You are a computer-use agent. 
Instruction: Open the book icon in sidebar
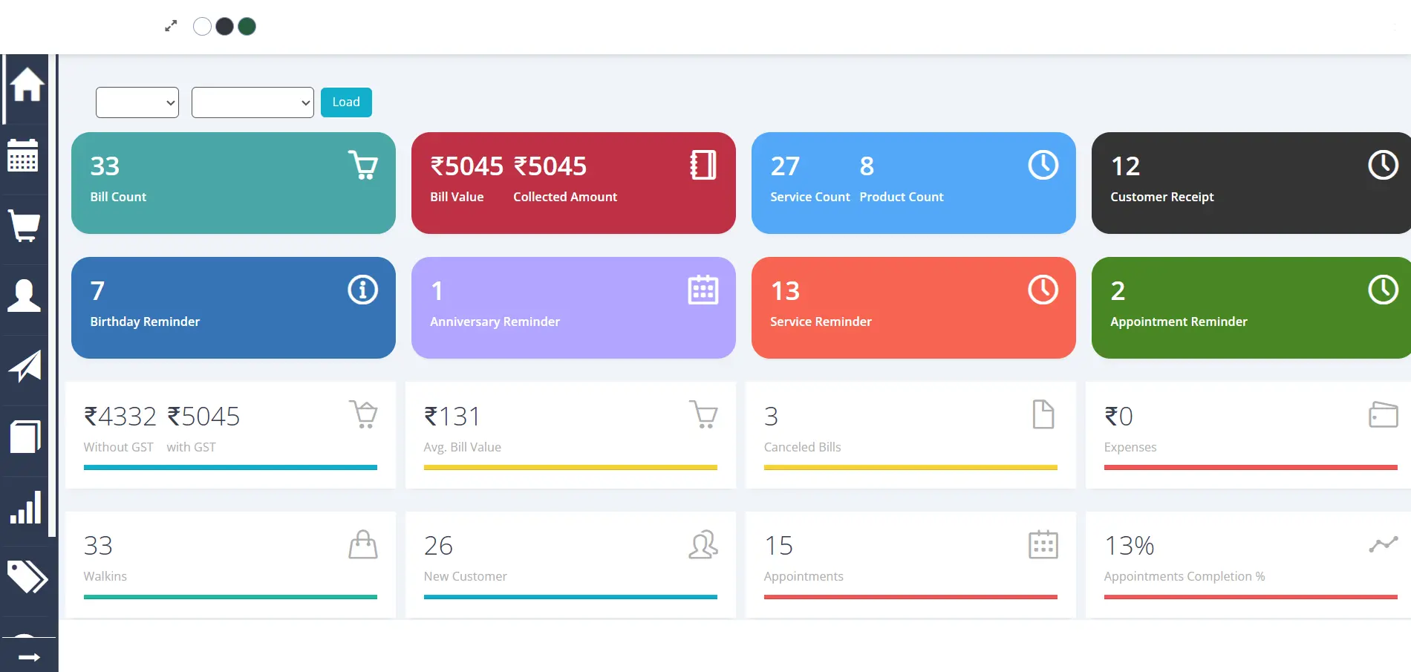coord(25,437)
